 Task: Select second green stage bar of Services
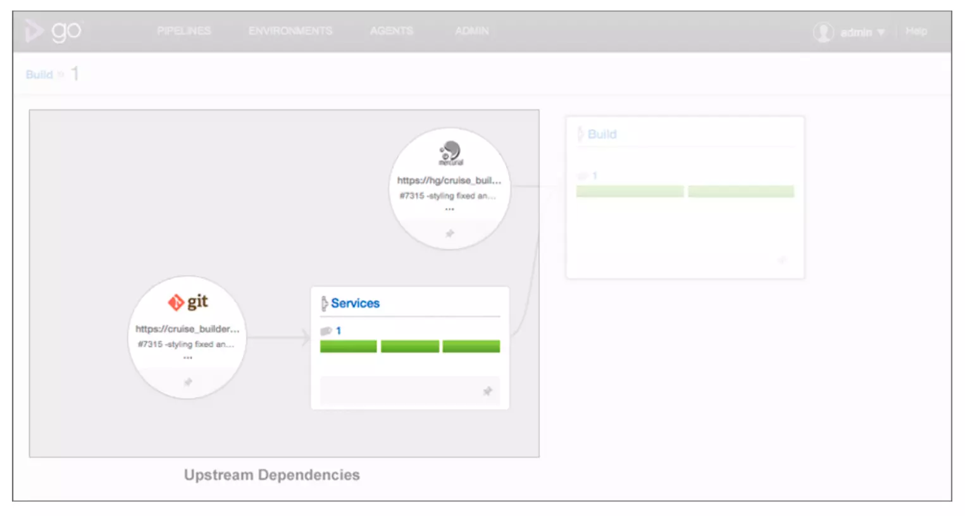pos(410,346)
